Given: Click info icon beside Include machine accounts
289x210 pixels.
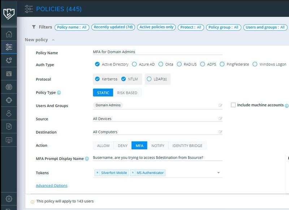Looking at the screenshot, I should coord(286,106).
